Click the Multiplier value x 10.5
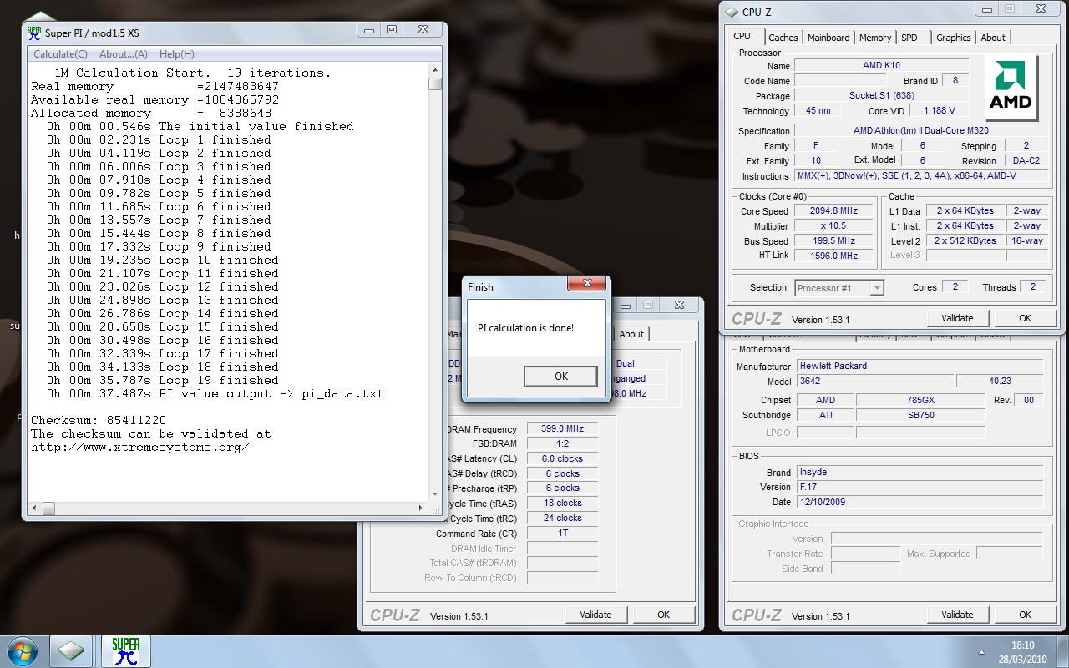 [x=834, y=226]
